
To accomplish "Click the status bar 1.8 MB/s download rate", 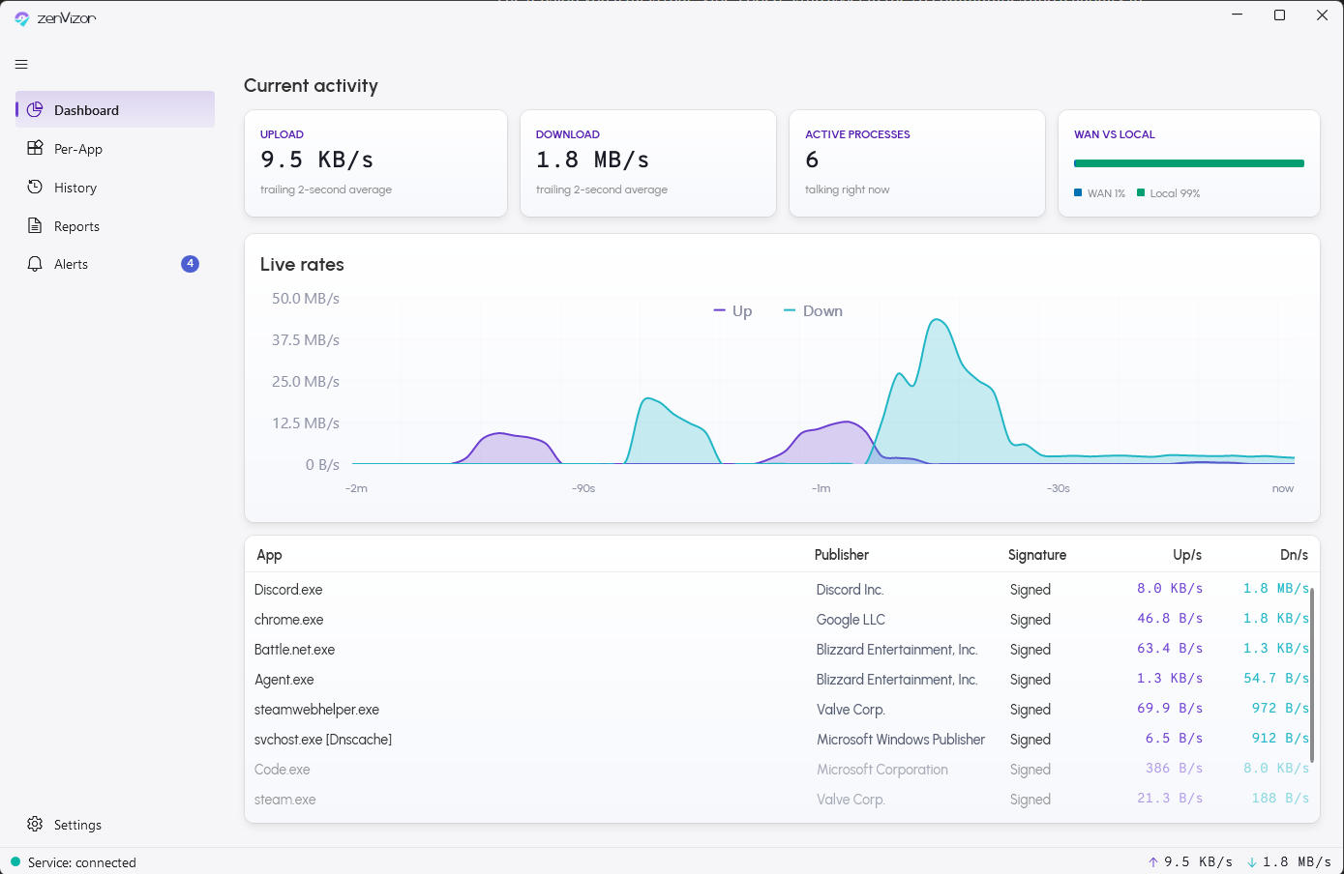I will point(1297,861).
